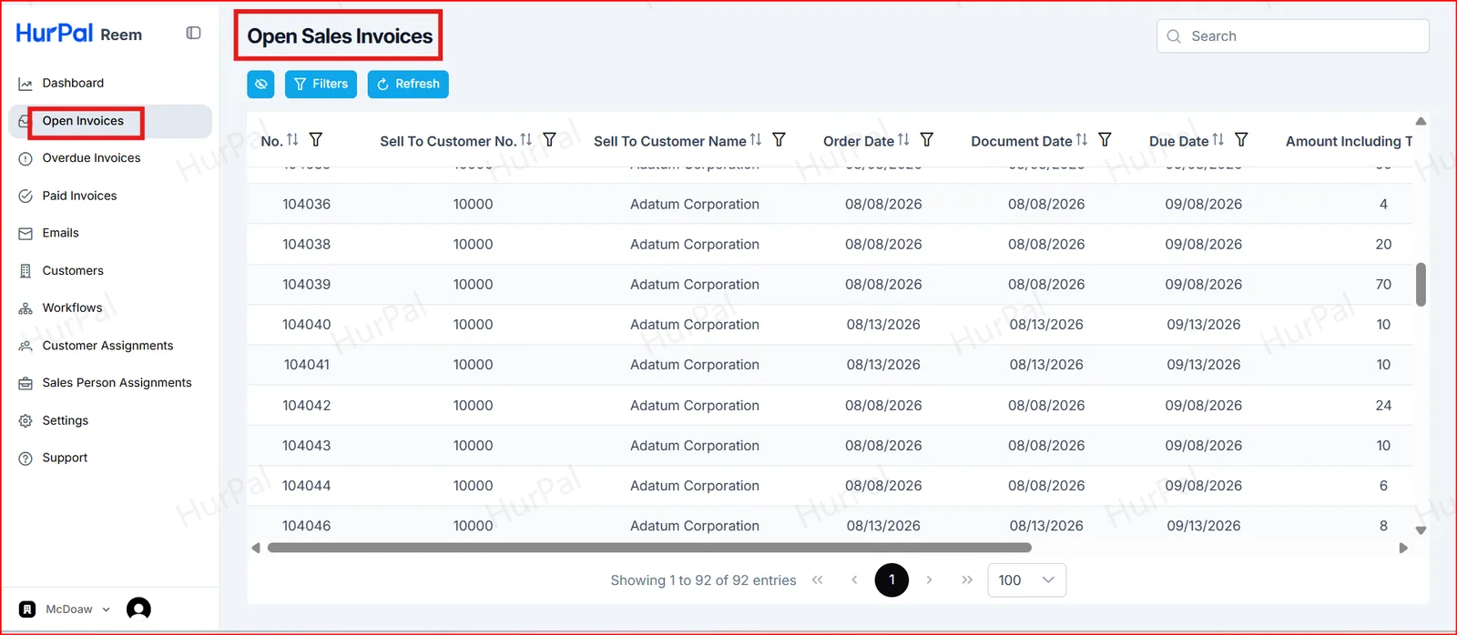Image resolution: width=1457 pixels, height=635 pixels.
Task: Click the Sales Person Assignments briefcase icon
Action: point(25,384)
